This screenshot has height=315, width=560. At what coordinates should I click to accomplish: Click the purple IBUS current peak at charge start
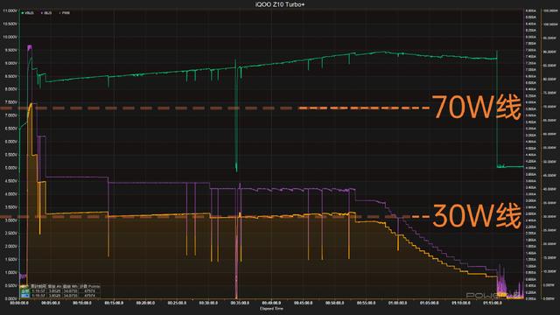(30, 47)
